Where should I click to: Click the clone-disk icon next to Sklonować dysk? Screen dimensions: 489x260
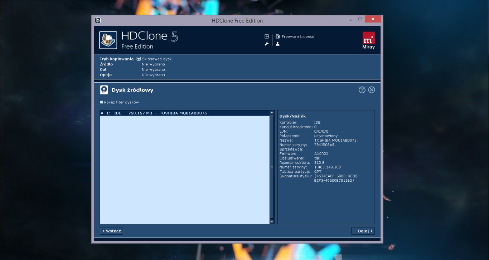click(x=139, y=59)
